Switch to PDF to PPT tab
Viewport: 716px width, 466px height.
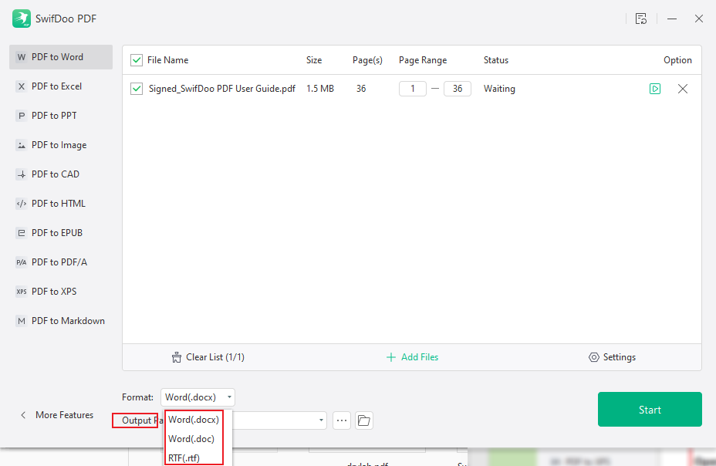61,116
